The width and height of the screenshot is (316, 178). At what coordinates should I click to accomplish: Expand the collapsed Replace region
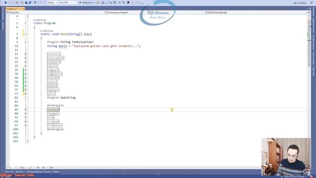26,90
